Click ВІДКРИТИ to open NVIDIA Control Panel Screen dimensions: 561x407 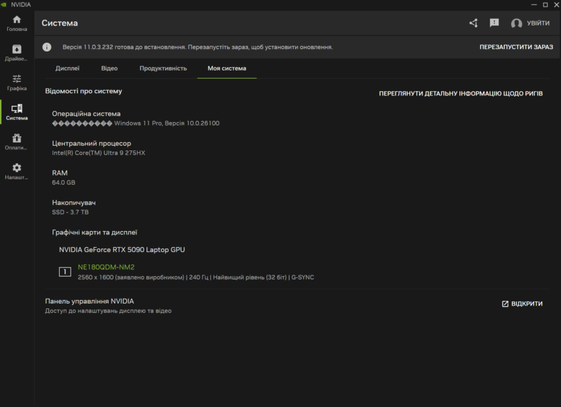[522, 304]
